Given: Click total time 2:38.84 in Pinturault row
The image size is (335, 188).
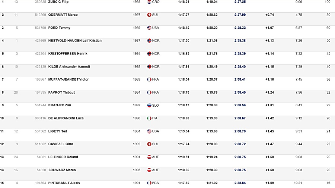Looking at the screenshot, I should [x=240, y=183].
